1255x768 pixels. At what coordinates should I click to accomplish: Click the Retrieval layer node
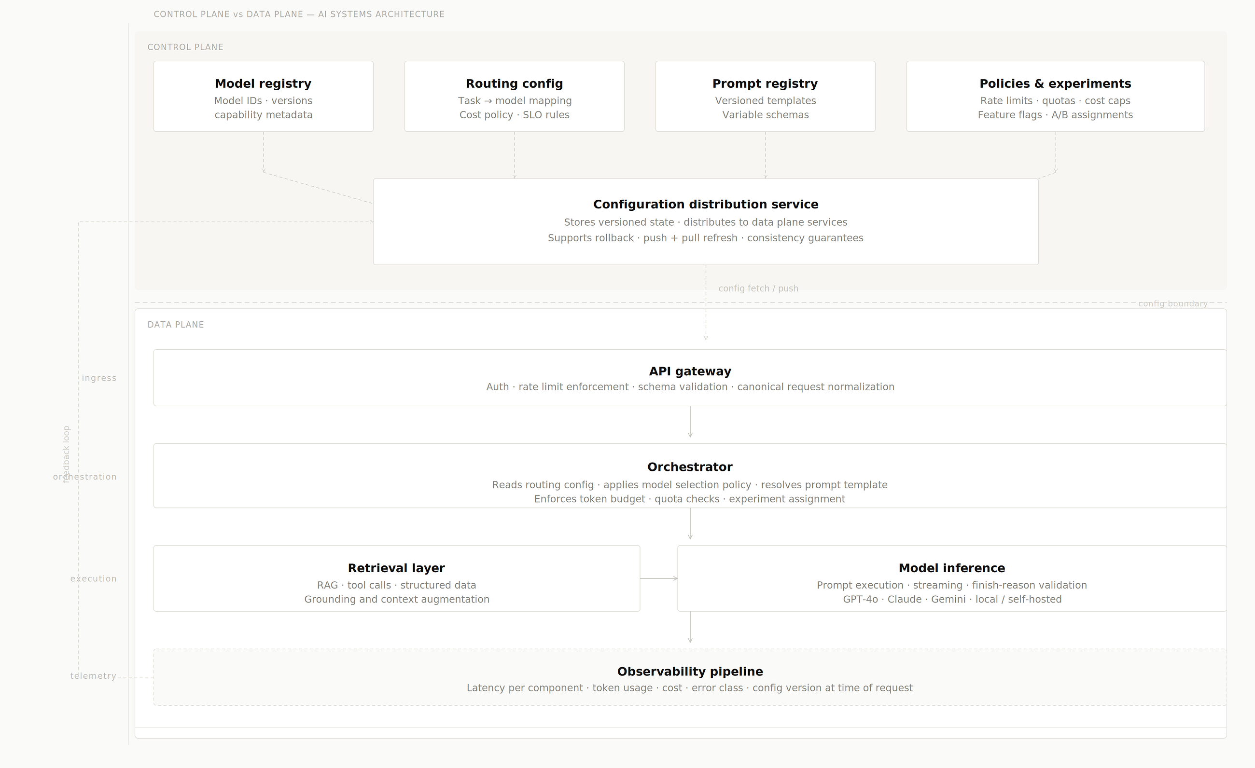397,578
